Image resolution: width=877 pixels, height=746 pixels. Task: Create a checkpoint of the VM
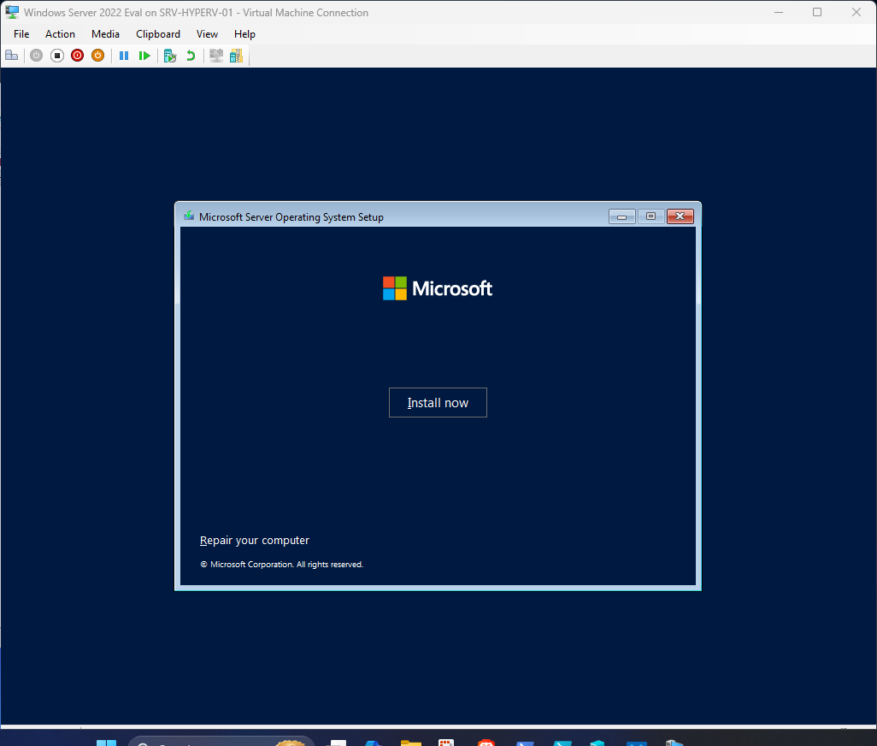tap(169, 55)
